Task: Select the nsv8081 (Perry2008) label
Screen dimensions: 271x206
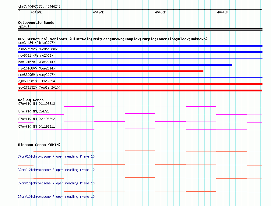Action: (36, 55)
